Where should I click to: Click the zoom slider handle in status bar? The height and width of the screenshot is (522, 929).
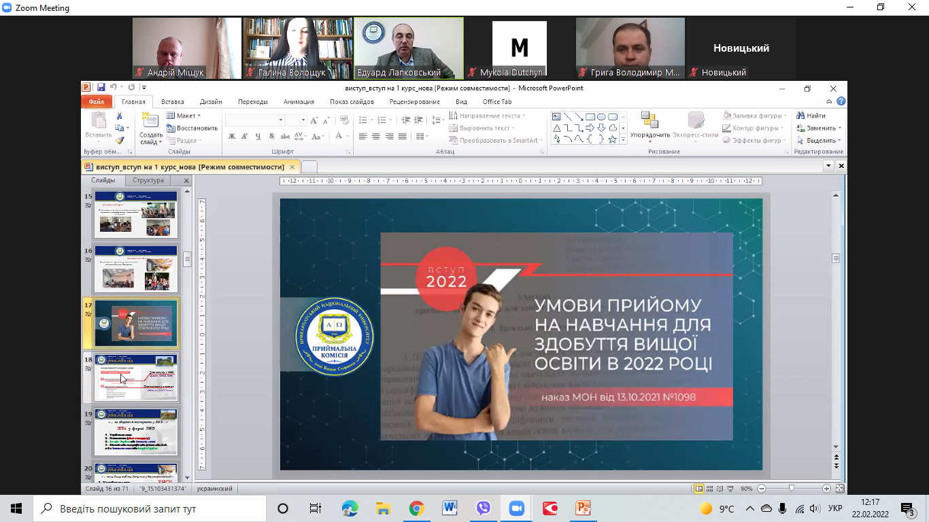point(791,489)
